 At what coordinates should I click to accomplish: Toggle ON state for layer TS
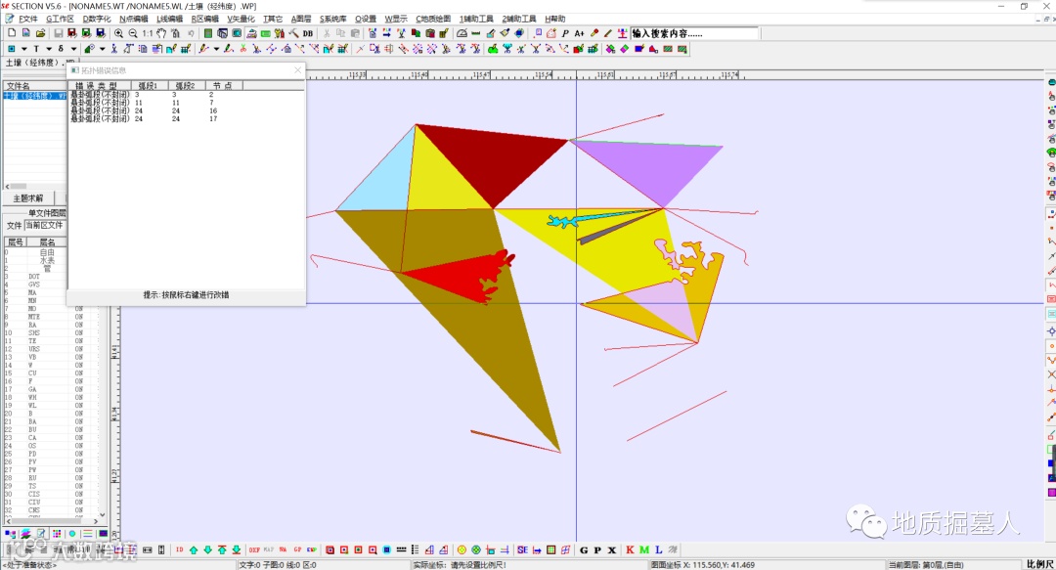point(79,486)
